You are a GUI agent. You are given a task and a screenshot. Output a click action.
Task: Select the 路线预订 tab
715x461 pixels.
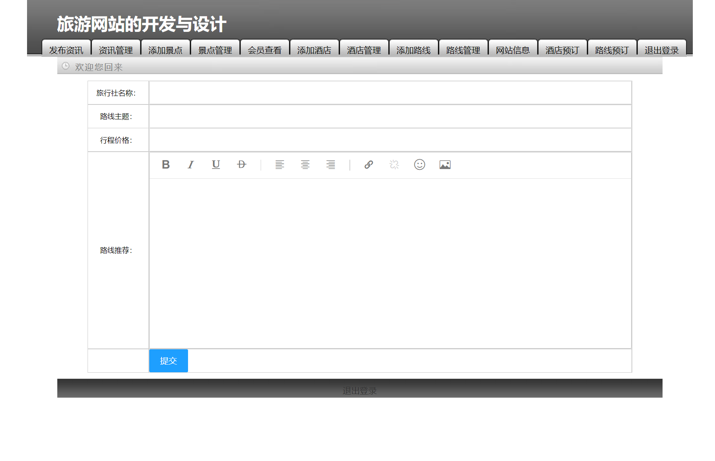tap(612, 50)
